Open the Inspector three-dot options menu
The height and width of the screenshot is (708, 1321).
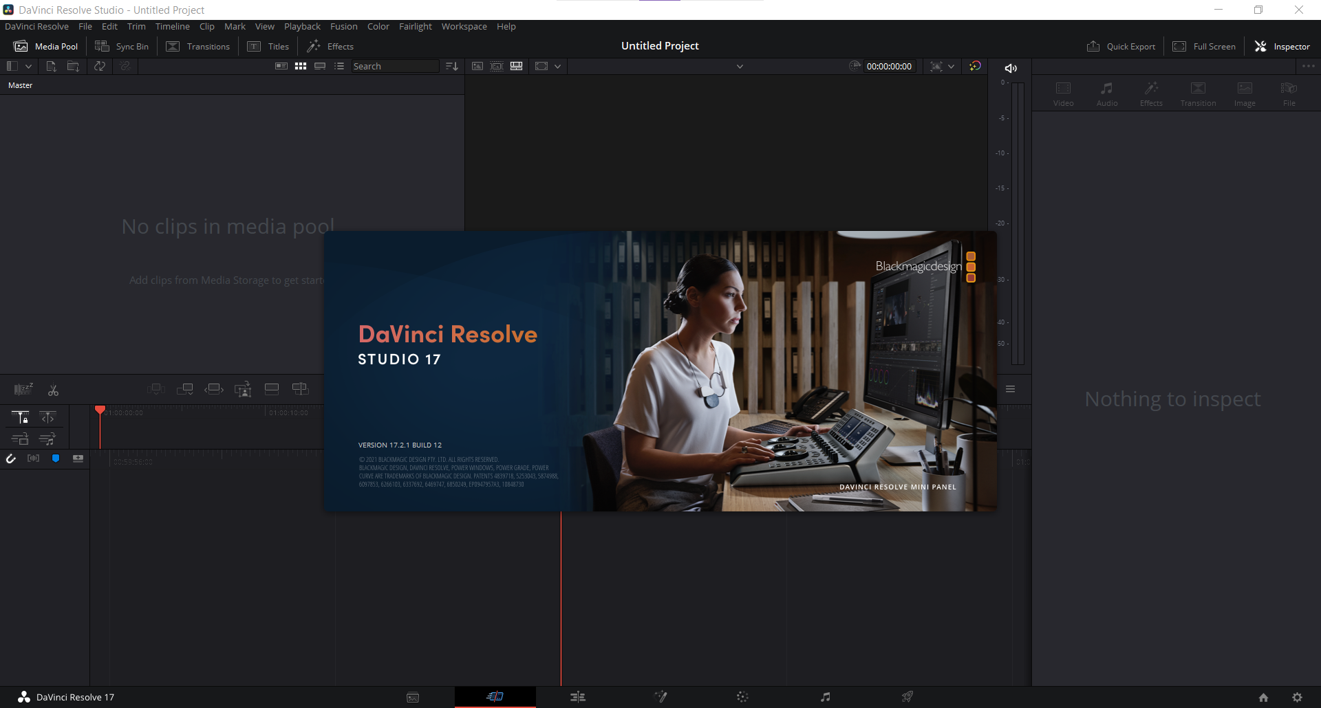1308,66
